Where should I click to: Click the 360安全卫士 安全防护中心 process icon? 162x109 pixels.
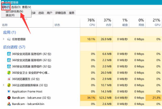9,73
